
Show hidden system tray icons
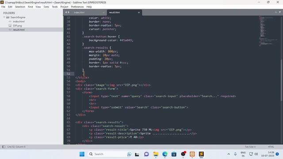229,154
